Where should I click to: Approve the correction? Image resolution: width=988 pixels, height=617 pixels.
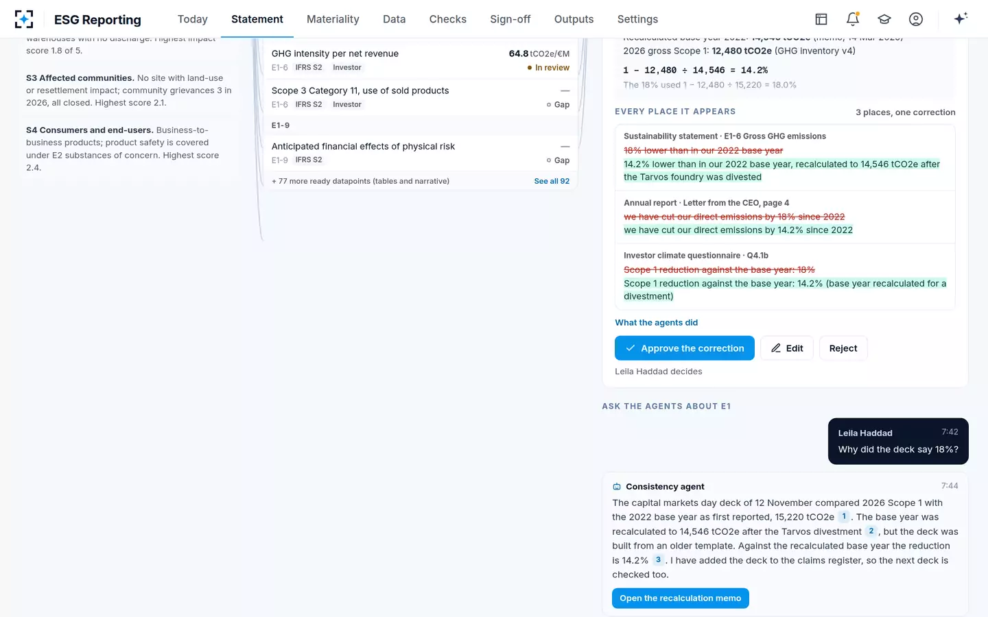(x=685, y=348)
